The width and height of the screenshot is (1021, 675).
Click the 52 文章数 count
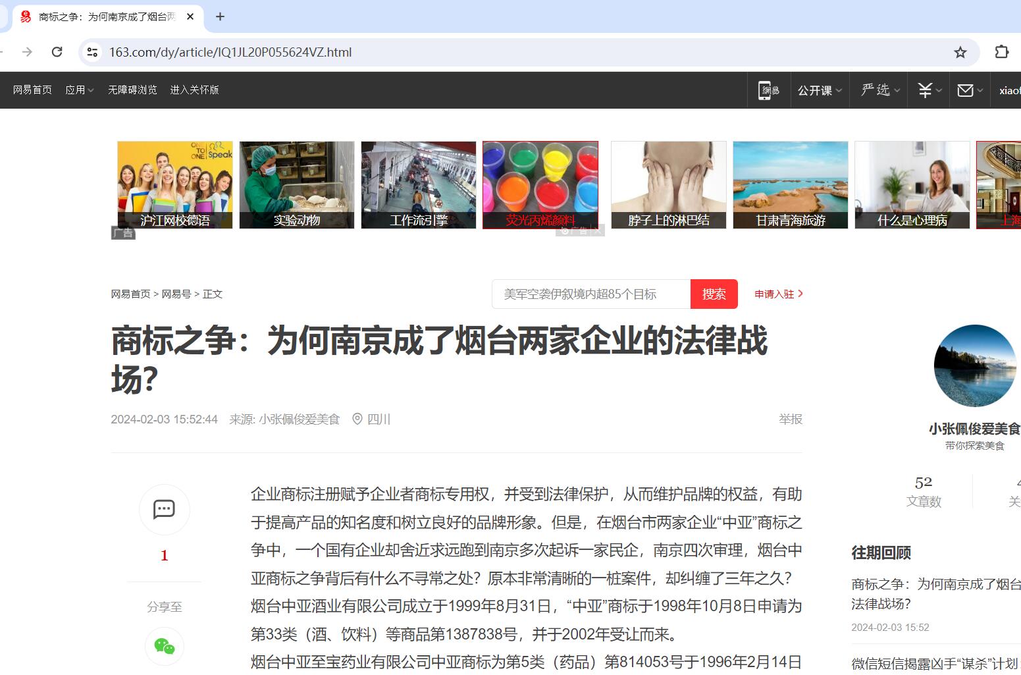pos(924,491)
